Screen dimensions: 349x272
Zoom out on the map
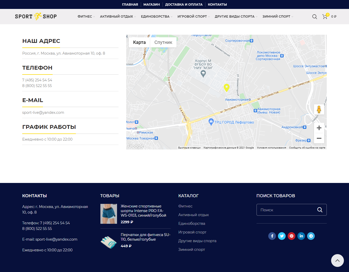click(x=319, y=138)
